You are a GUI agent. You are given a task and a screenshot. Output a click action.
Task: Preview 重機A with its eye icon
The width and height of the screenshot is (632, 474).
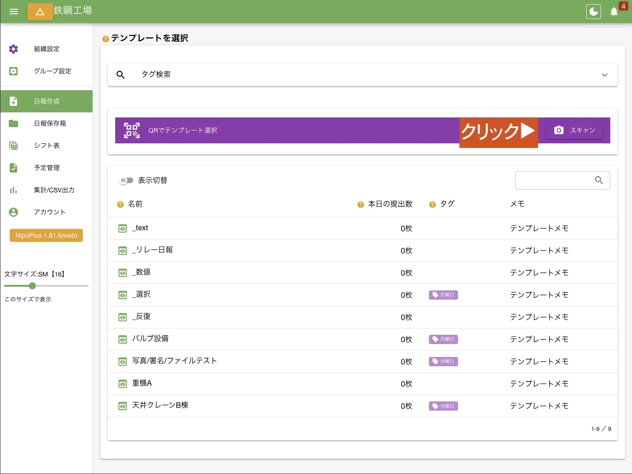123,384
